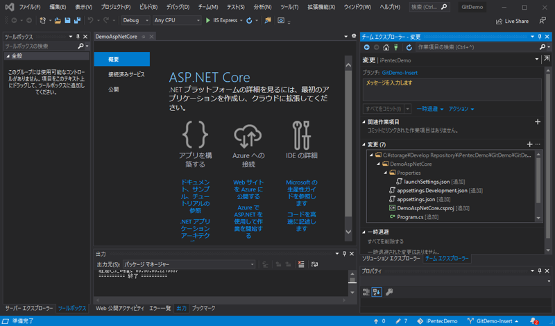
Task: Refresh Team Explorer with the refresh icon
Action: click(409, 47)
